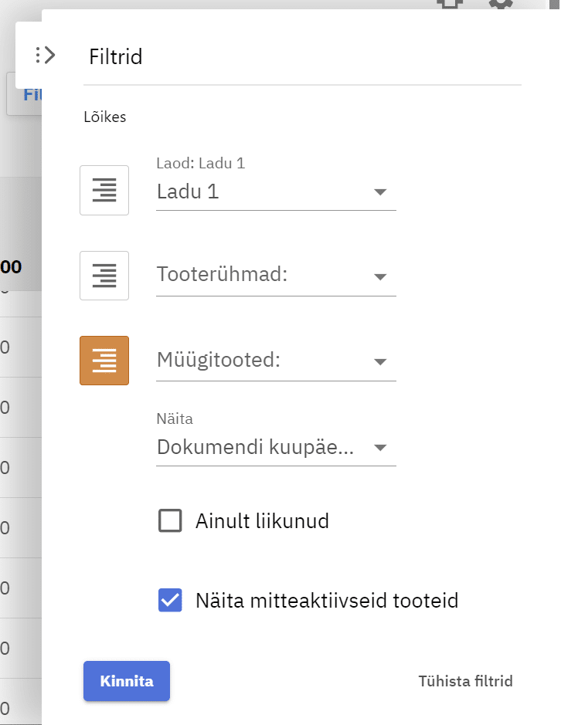Click the Filtrid panel title
Image resolution: width=561 pixels, height=725 pixels.
tap(116, 56)
